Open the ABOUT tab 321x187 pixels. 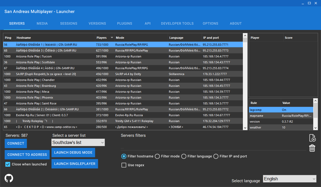click(x=236, y=24)
